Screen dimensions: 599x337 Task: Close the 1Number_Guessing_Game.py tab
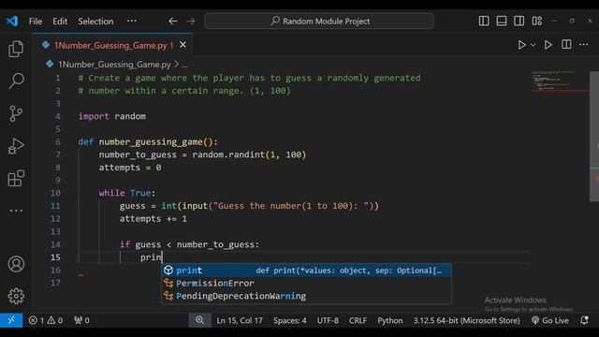183,45
